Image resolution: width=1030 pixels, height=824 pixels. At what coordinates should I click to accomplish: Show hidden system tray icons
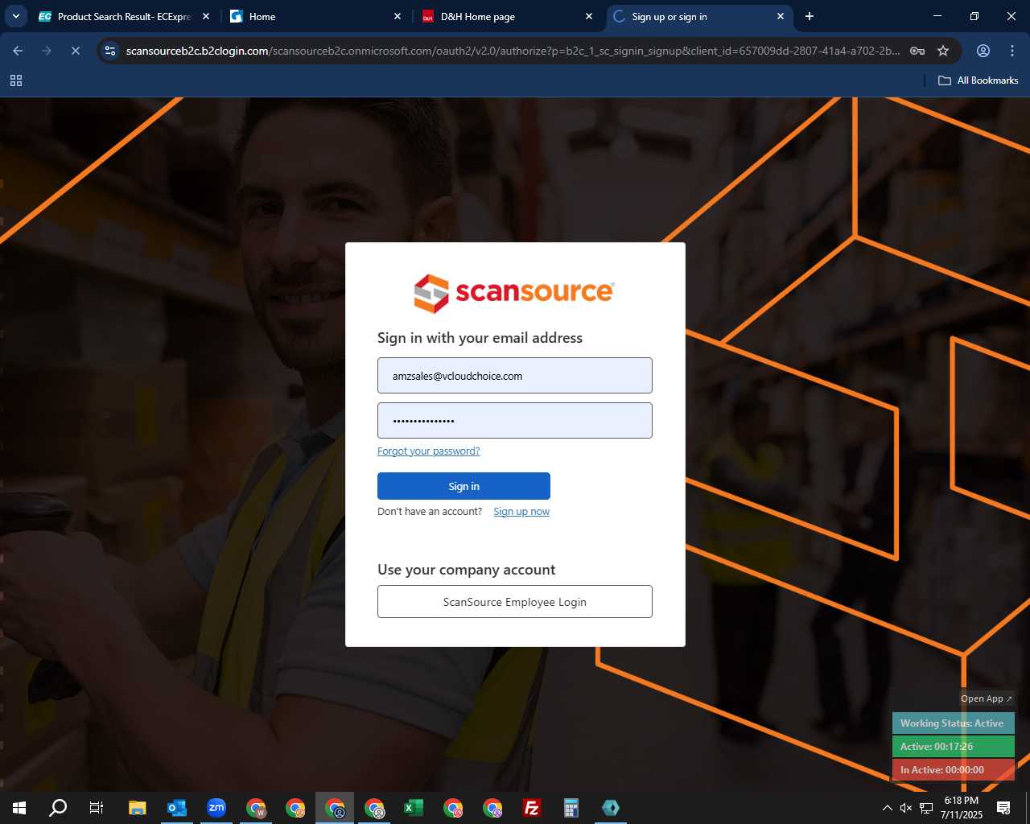coord(888,808)
